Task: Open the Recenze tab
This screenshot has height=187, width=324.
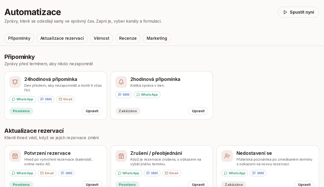Action: [x=128, y=38]
